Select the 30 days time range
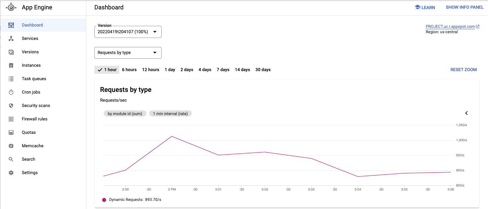 [x=263, y=70]
